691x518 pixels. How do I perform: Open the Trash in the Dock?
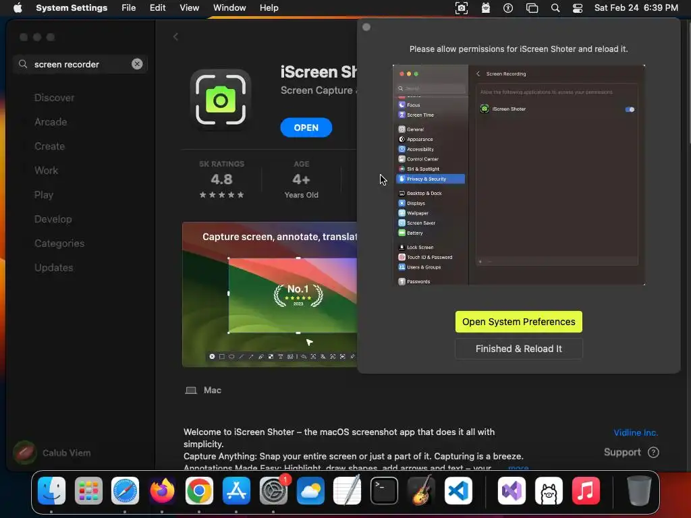(639, 490)
